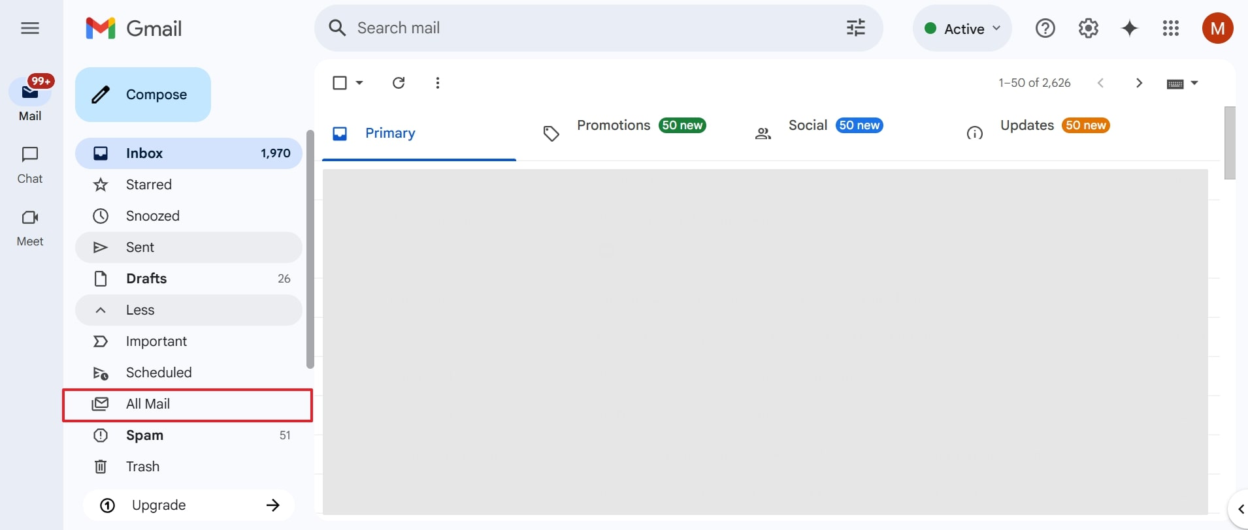Open the Active status dropdown

[962, 29]
